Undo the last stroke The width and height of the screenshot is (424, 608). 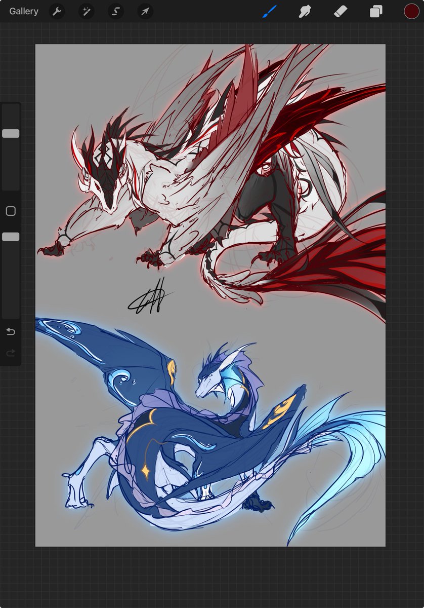click(x=11, y=332)
